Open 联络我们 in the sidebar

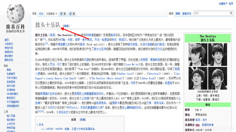click(11, 98)
